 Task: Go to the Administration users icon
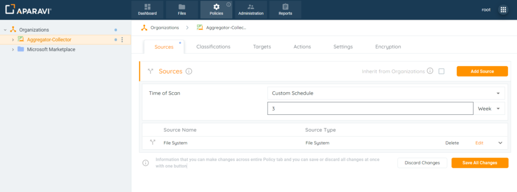[x=251, y=7]
